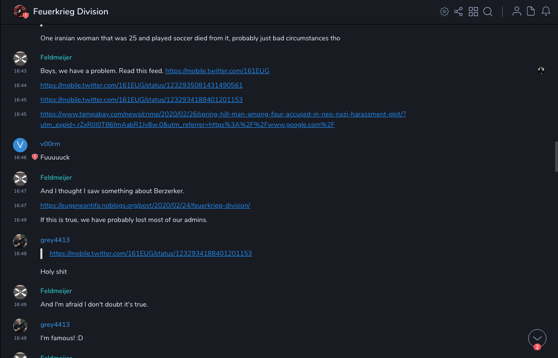Click red shield warning beside Fuuuuuck message
Screen dimensions: 558x358
(35, 157)
